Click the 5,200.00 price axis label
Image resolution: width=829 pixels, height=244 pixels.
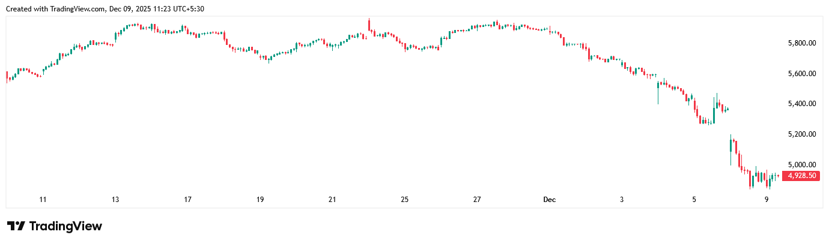801,134
